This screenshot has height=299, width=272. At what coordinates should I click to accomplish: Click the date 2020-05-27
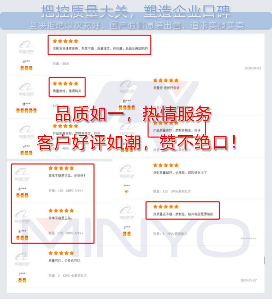(249, 280)
